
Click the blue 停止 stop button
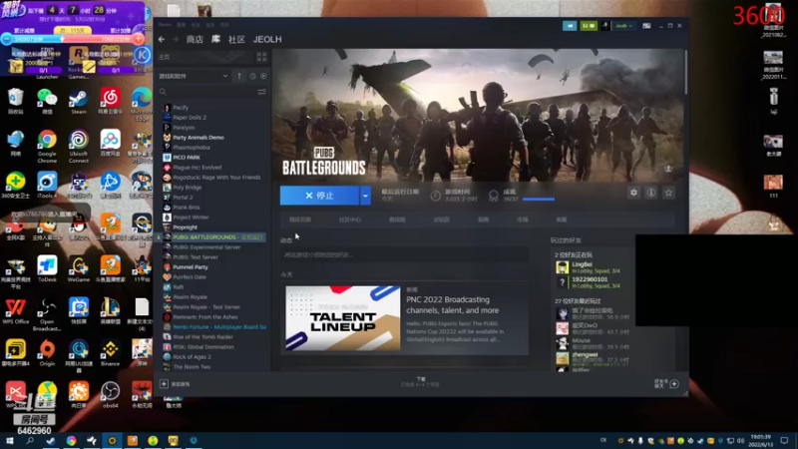[x=319, y=196]
